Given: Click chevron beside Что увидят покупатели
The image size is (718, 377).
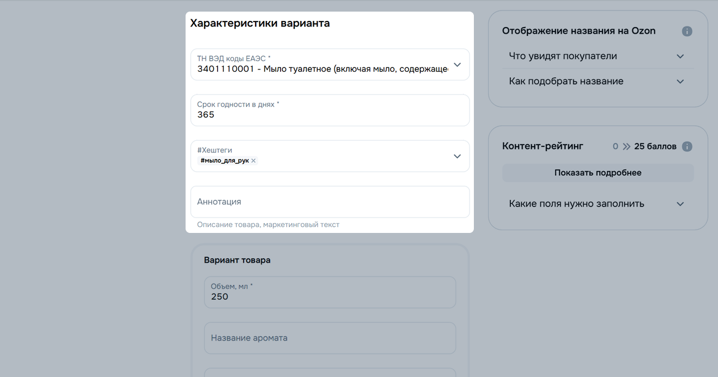Looking at the screenshot, I should [680, 56].
